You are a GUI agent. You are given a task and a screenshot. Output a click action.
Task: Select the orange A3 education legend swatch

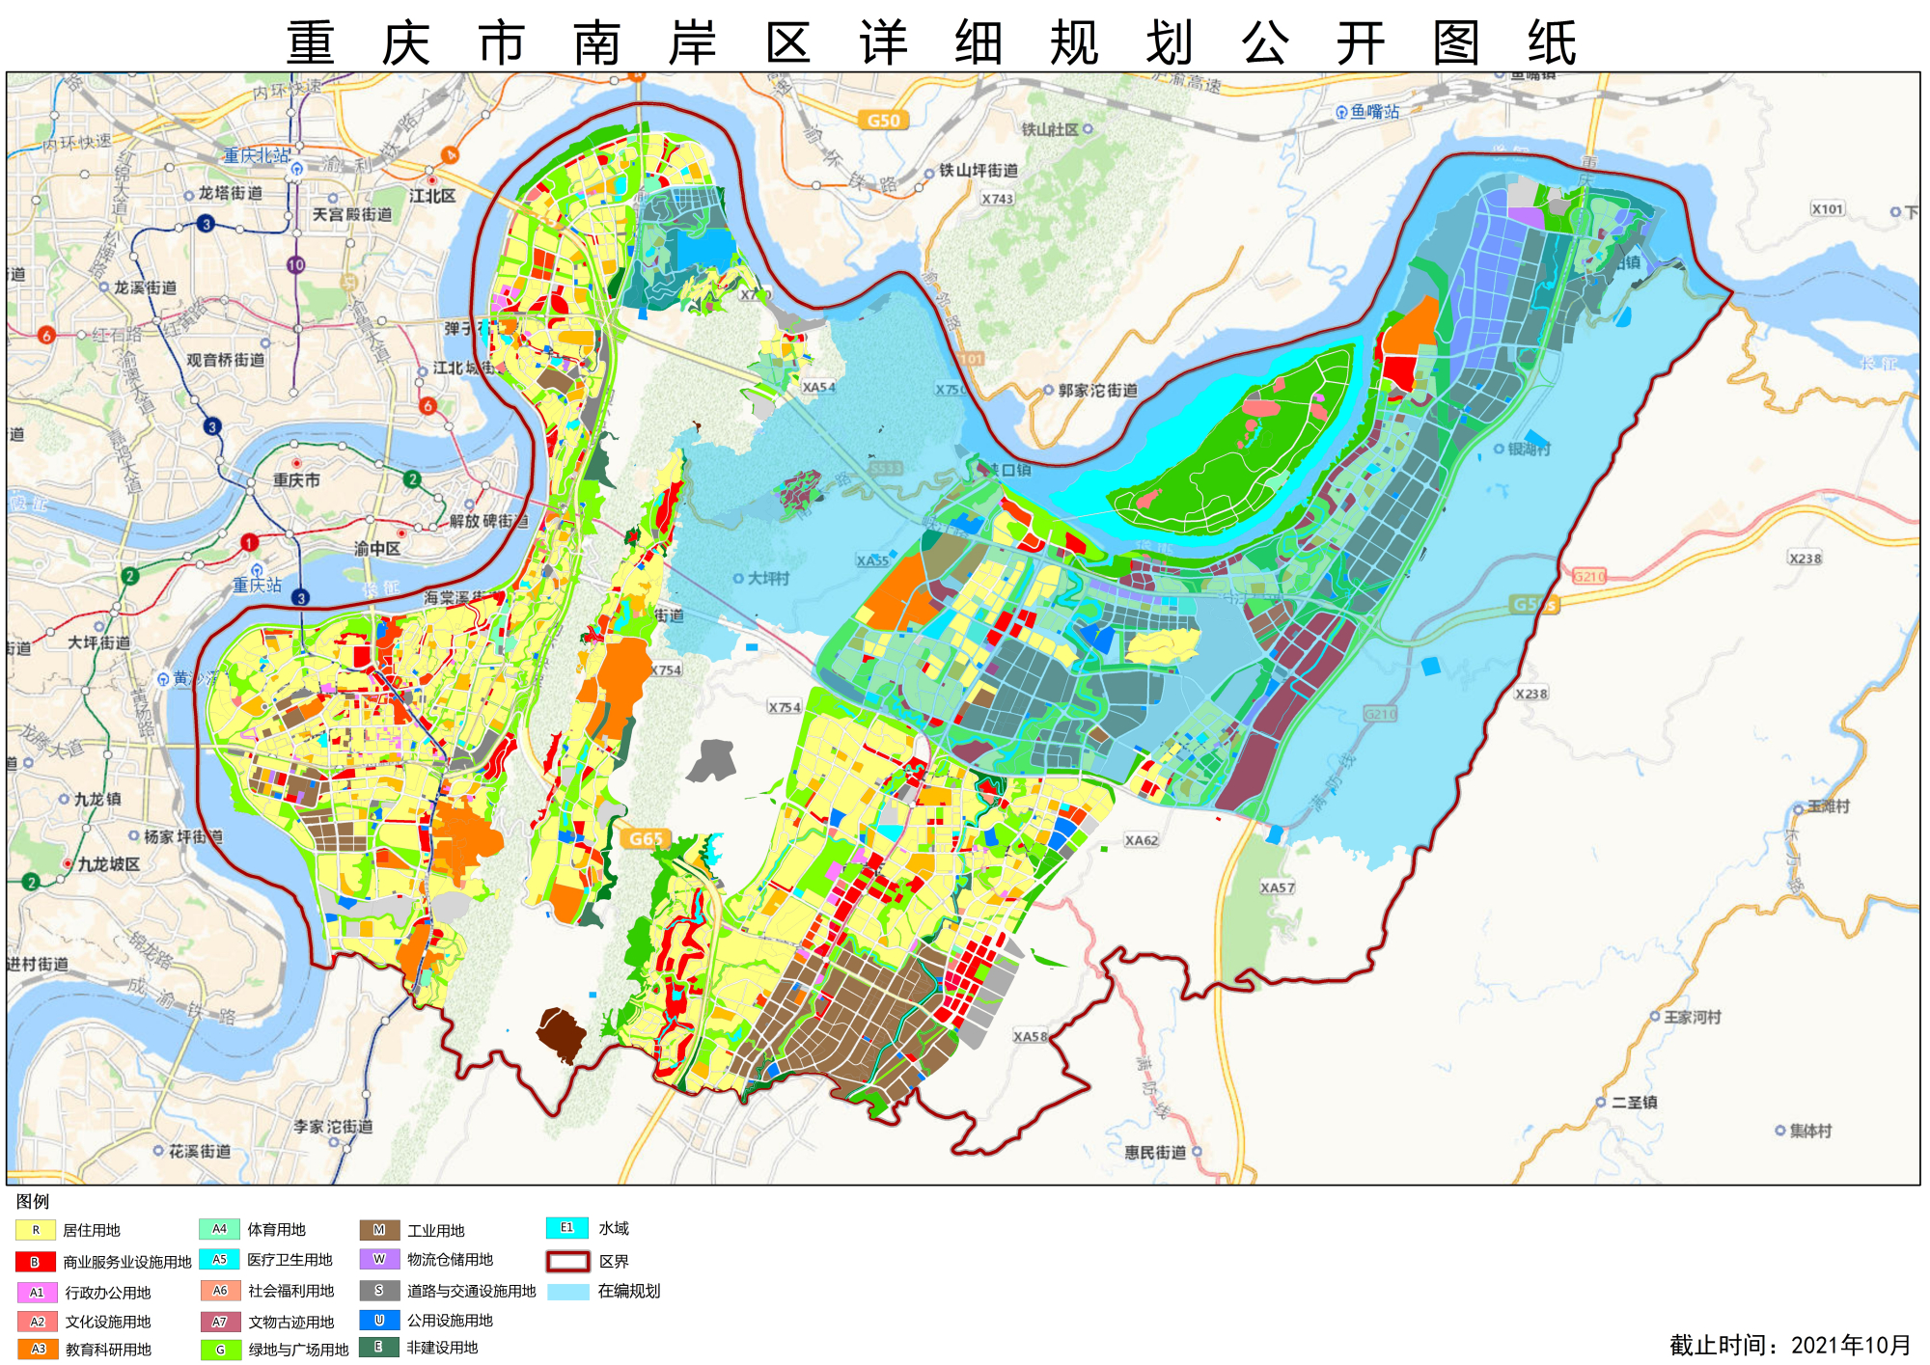[37, 1349]
